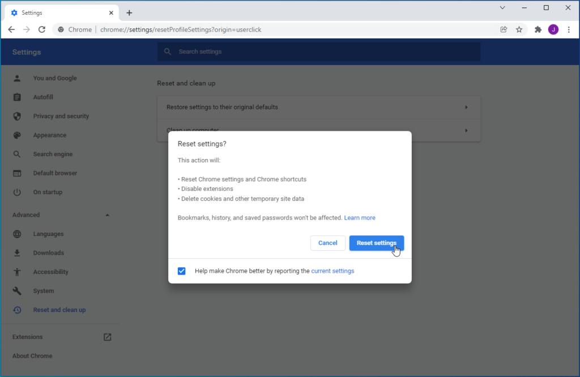Open the Chrome profile avatar
Screen dimensions: 580x377
point(553,29)
